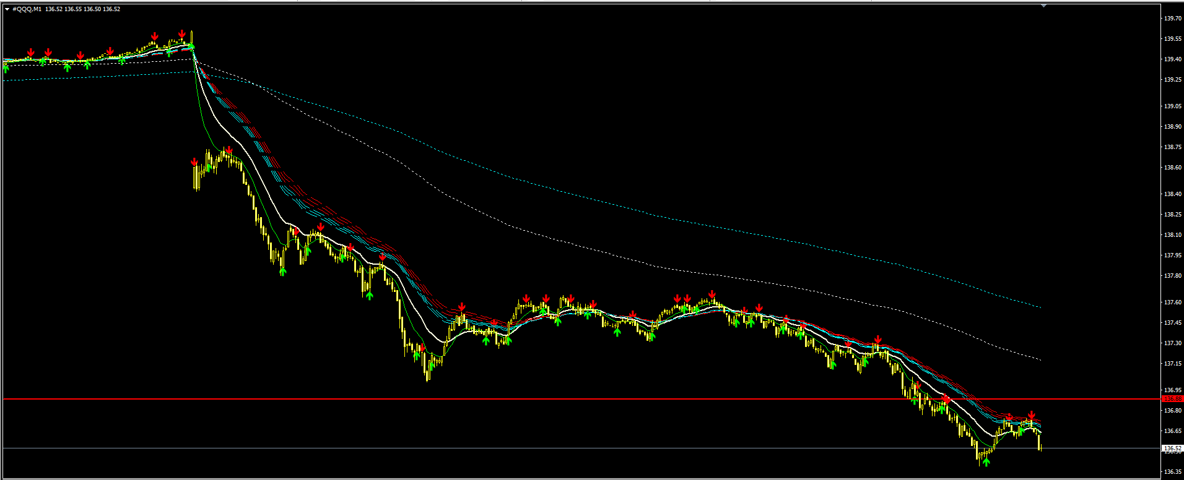
Task: Click the white 136.52 current price tag
Action: [x=1172, y=448]
